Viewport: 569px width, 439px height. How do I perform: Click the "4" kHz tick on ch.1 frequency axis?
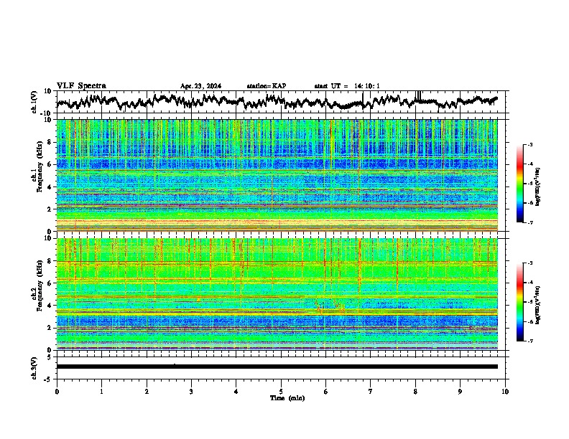50,187
